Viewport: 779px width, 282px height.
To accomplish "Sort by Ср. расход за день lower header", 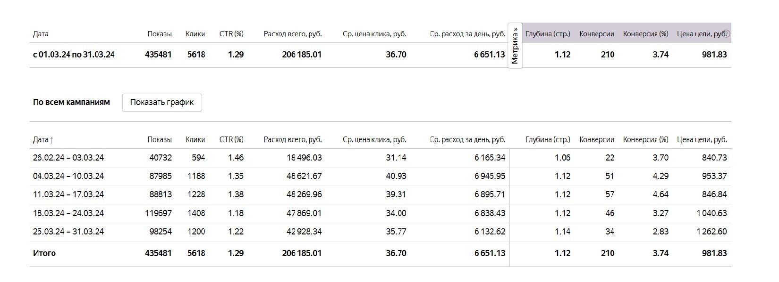I will coord(467,140).
